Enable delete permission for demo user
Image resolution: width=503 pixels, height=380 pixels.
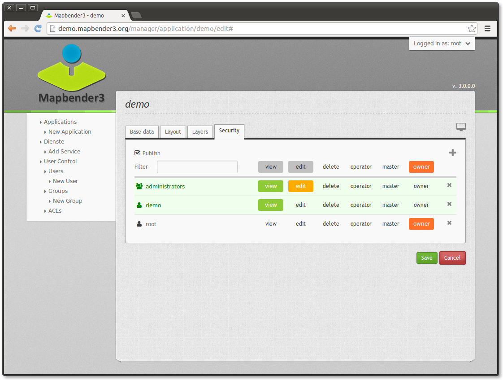pyautogui.click(x=331, y=205)
